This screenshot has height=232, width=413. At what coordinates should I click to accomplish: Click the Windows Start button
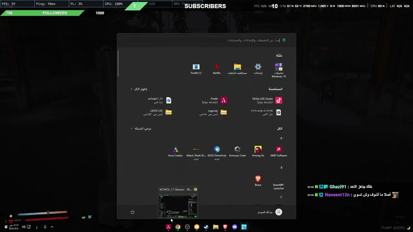[244, 227]
